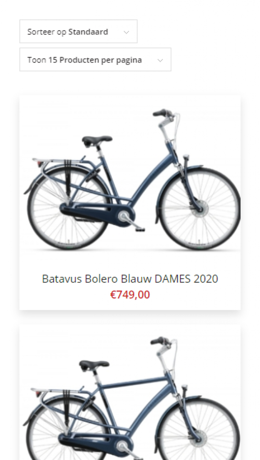Click the saddle of the DAMES bike image
260x460 pixels.
click(x=97, y=141)
